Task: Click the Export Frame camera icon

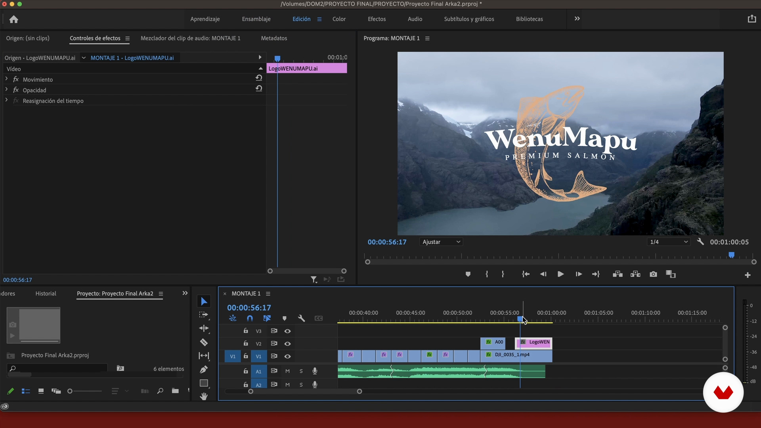Action: (x=653, y=274)
